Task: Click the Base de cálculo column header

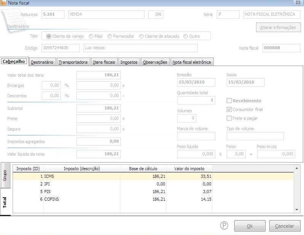Action: coord(143,169)
